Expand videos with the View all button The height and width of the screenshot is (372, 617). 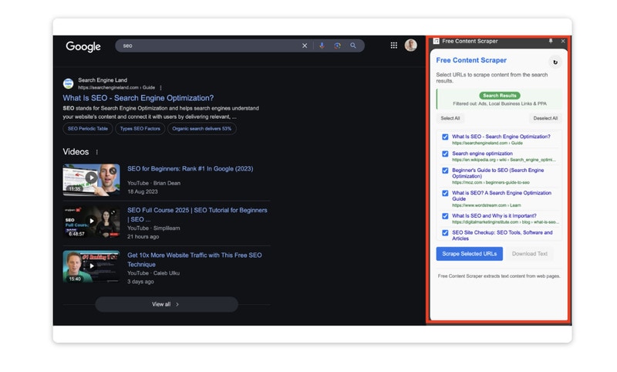(166, 304)
